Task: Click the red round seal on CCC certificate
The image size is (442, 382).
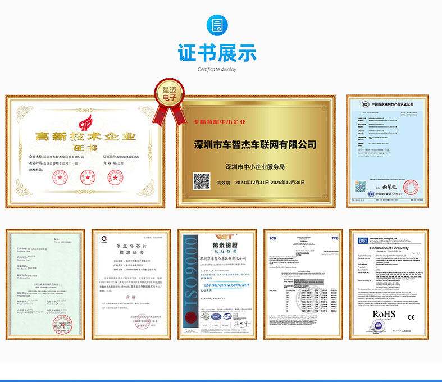Action: [411, 187]
